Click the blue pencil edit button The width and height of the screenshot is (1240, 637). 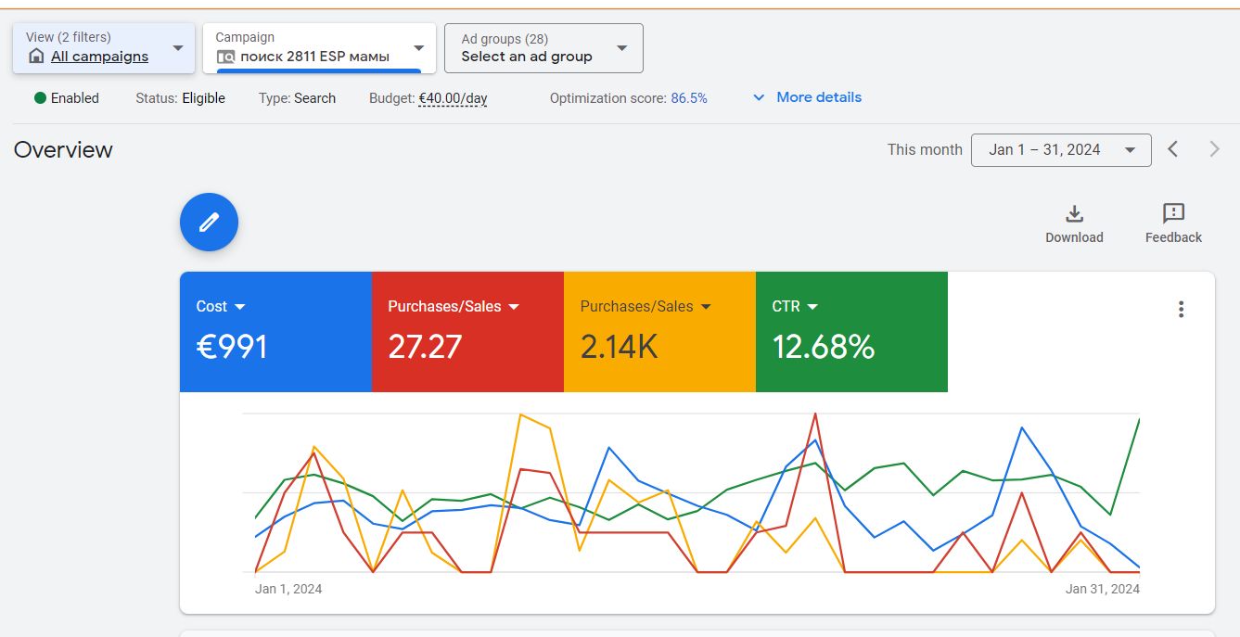(209, 223)
